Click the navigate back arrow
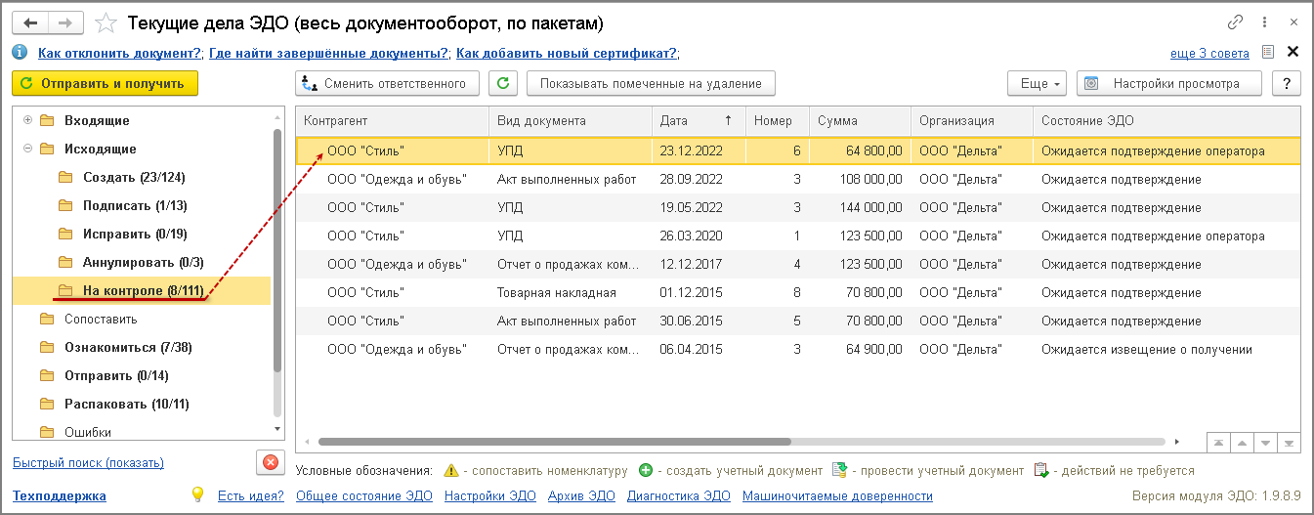The height and width of the screenshot is (515, 1314). pos(29,21)
